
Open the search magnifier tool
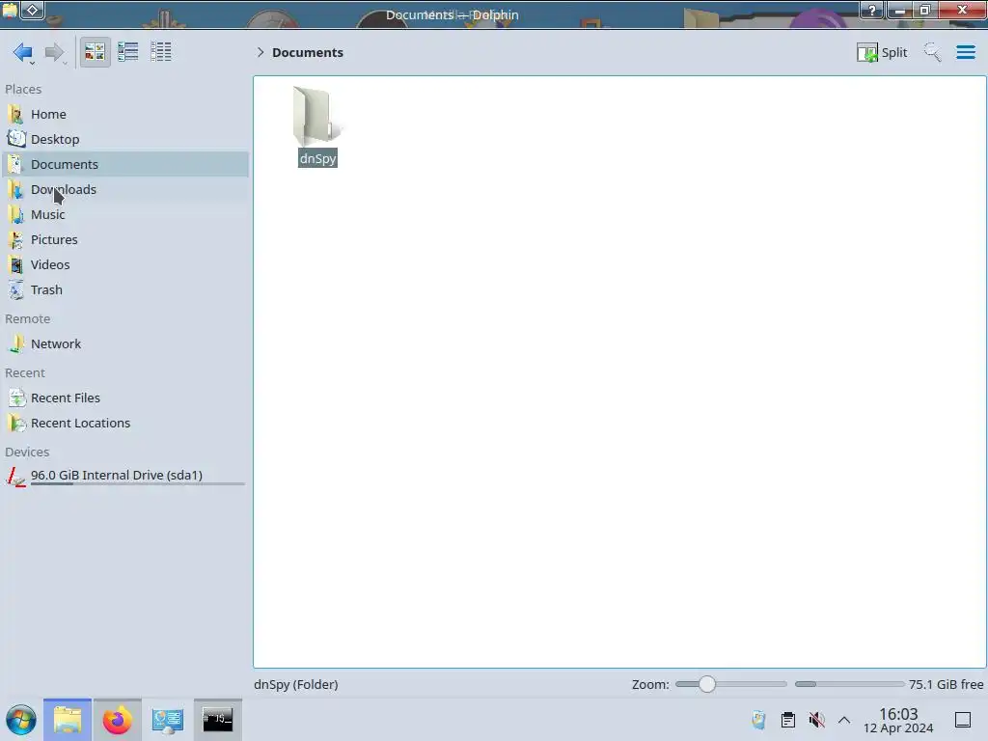click(932, 52)
